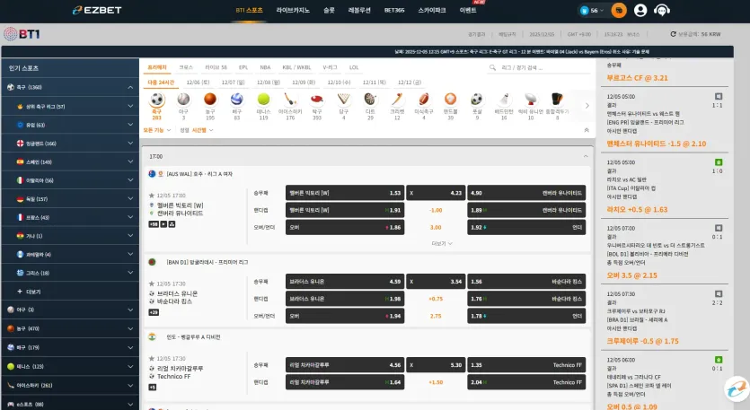Select Technico FF win odds 1.35
Viewport: 750px width, 410px height.
[x=526, y=365]
